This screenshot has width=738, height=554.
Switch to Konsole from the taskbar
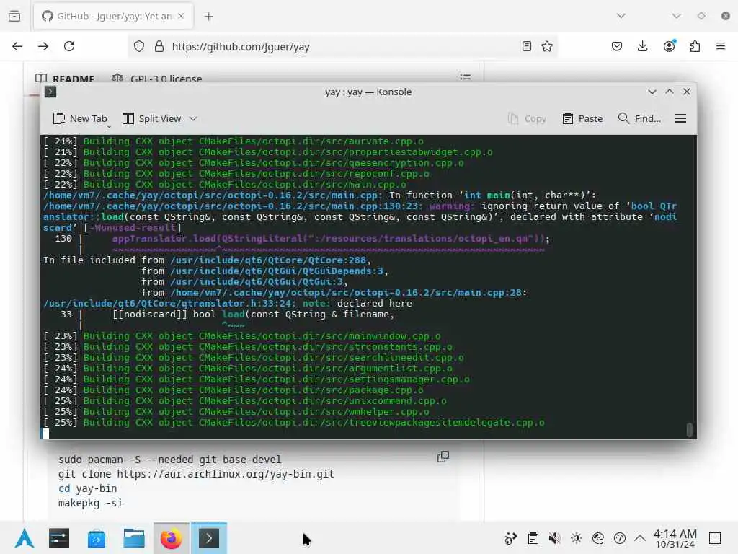209,538
